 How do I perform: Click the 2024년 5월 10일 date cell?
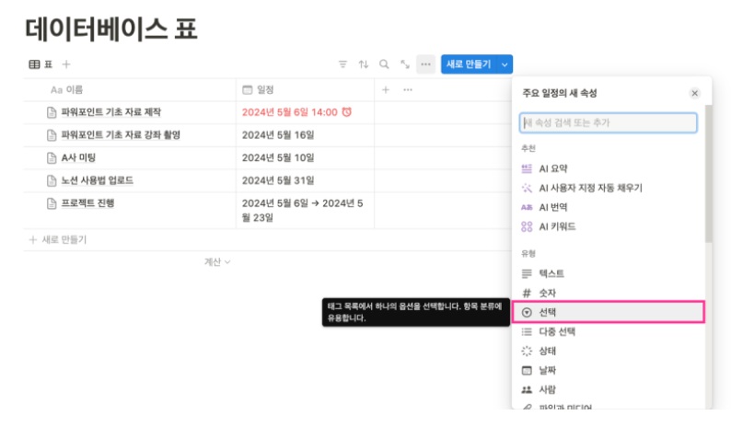tap(305, 158)
